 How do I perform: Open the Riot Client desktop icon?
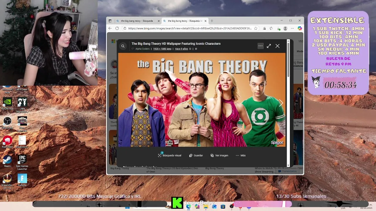click(x=7, y=142)
